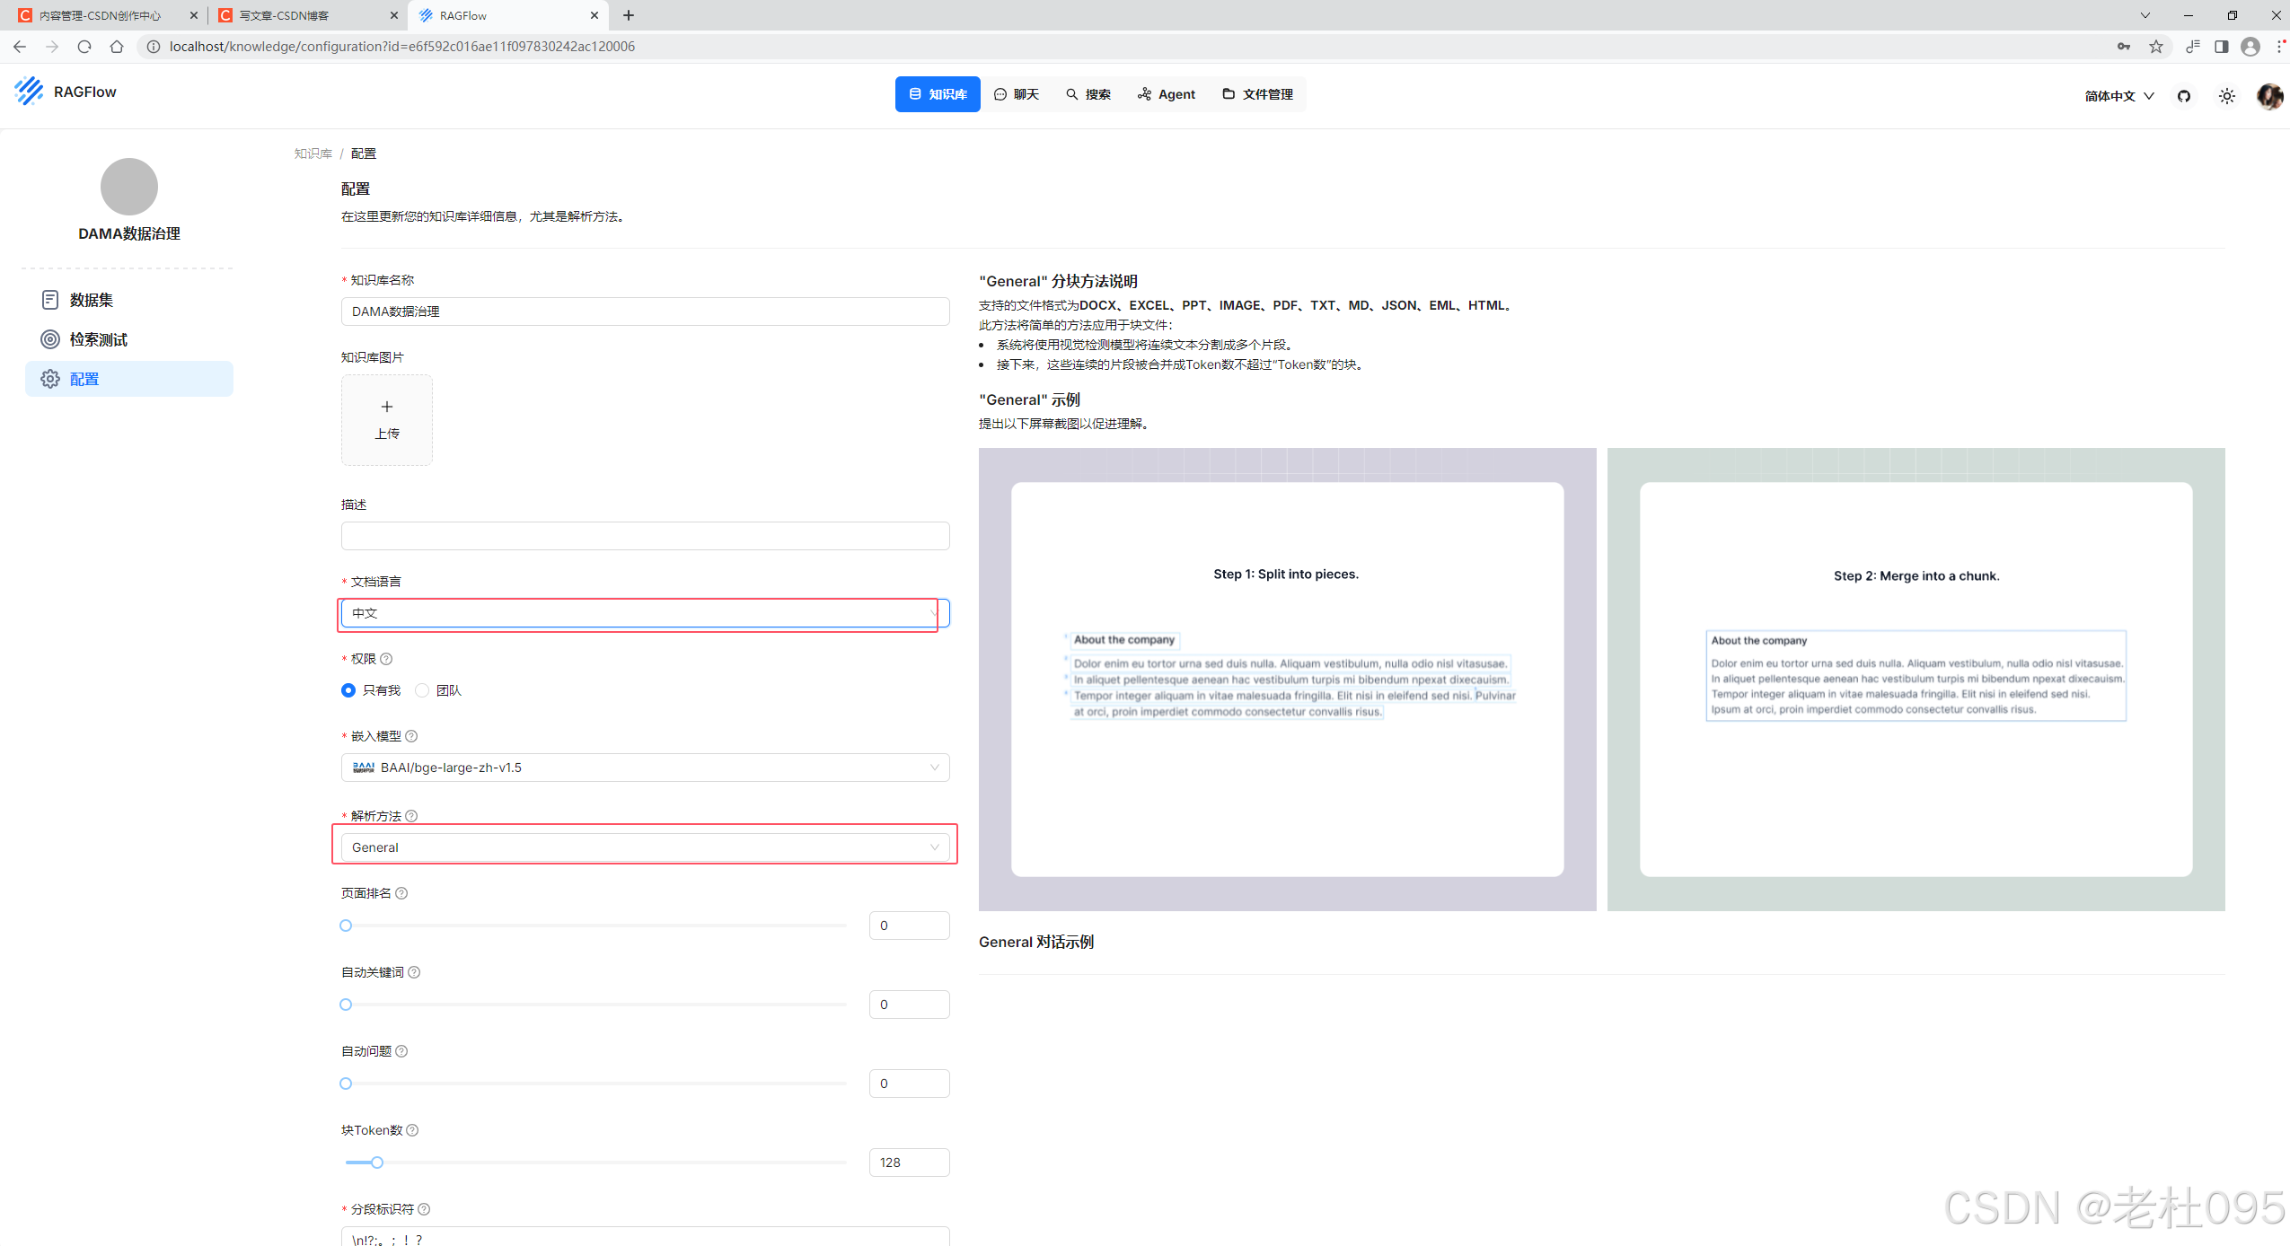Switch to the 聊天 tab
Viewport: 2290px width, 1246px height.
(x=1017, y=94)
